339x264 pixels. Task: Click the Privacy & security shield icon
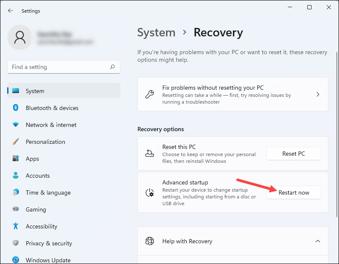[16, 243]
